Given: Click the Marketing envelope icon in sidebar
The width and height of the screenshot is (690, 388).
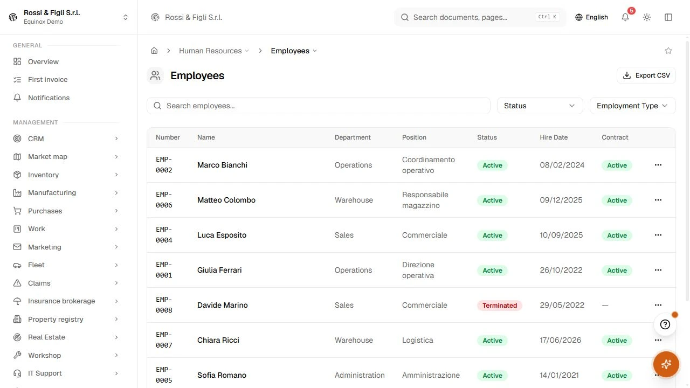Looking at the screenshot, I should point(17,247).
